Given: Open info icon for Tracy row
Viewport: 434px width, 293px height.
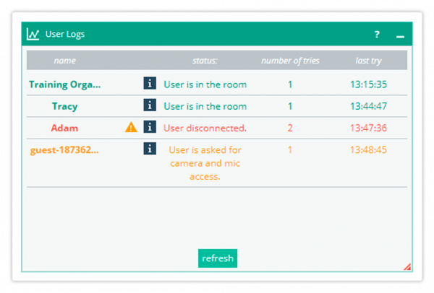Looking at the screenshot, I should click(x=150, y=105).
